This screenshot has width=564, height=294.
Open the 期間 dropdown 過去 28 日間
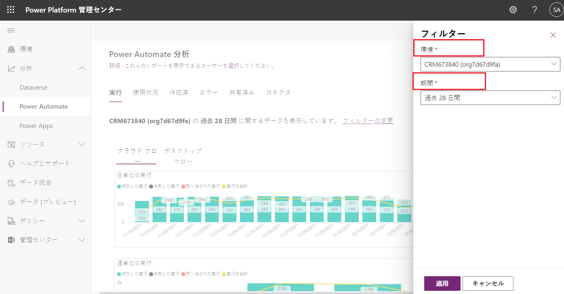pos(490,98)
